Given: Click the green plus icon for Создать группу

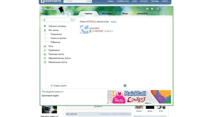Looking at the screenshot, I should tap(52, 85).
